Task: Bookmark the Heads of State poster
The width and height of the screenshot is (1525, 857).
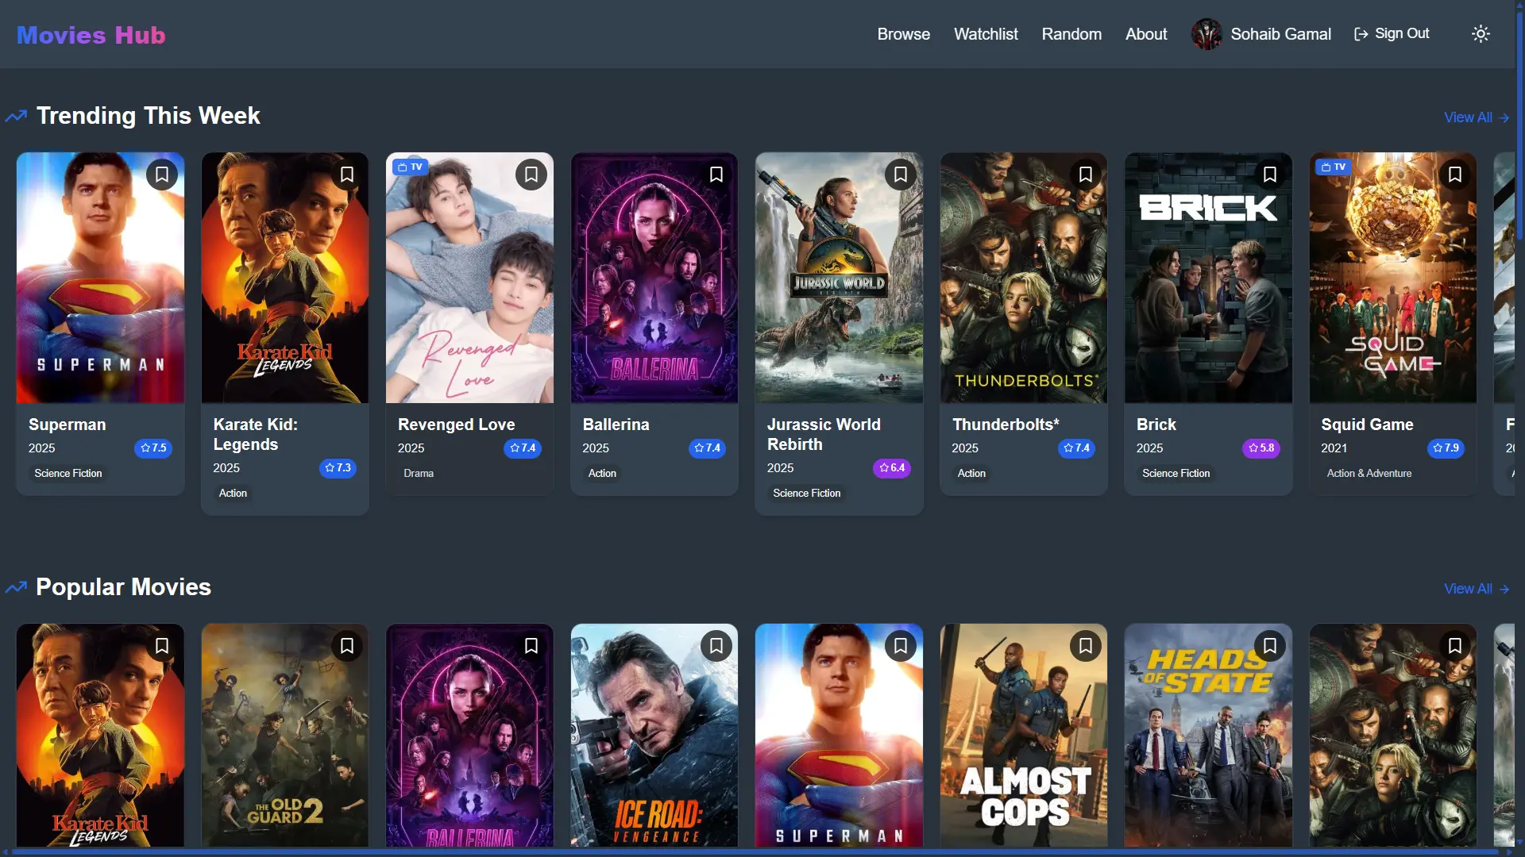Action: pos(1270,646)
